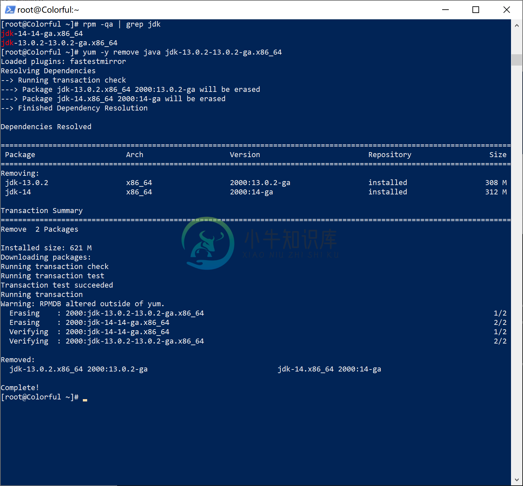
Task: Click the 'Repository' column header
Action: pos(390,155)
